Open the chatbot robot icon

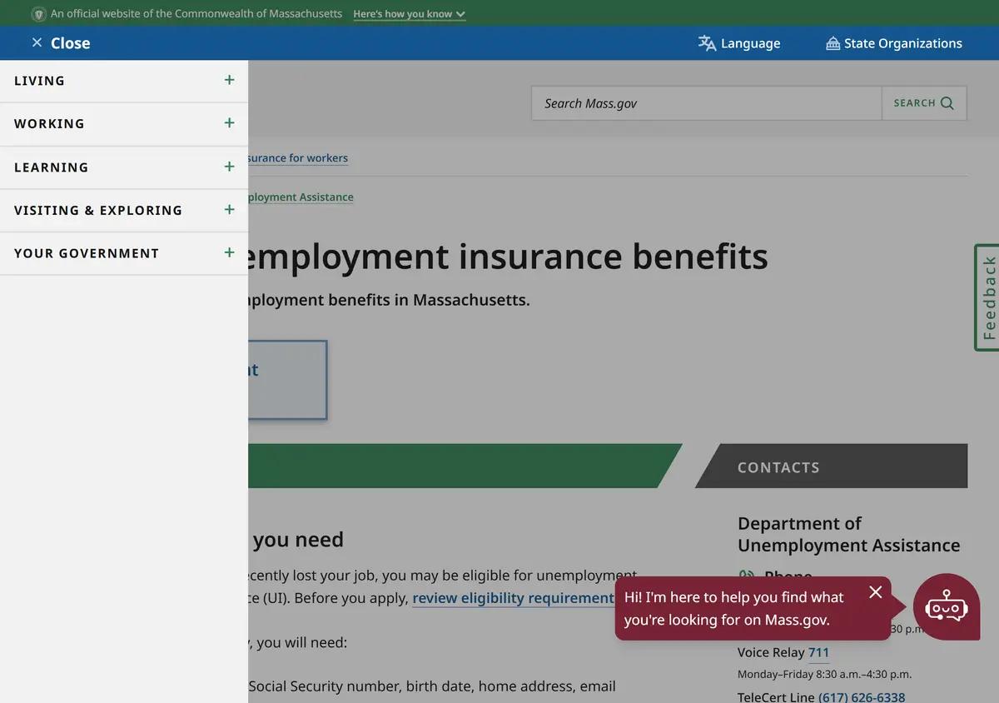click(947, 607)
